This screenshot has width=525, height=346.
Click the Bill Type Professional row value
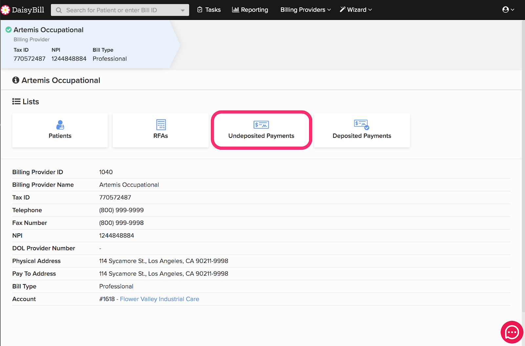pos(116,286)
